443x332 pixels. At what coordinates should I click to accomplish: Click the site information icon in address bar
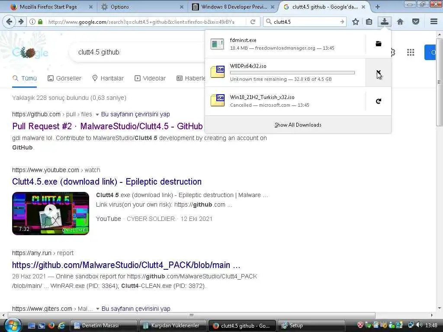coord(32,22)
